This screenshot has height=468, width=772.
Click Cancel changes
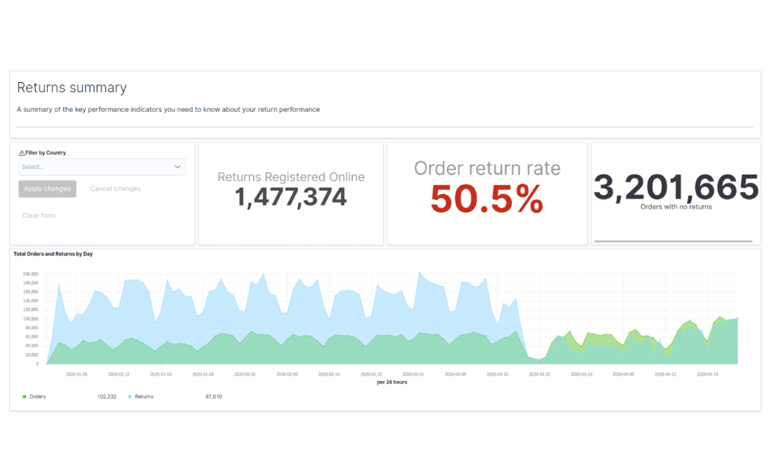(115, 189)
